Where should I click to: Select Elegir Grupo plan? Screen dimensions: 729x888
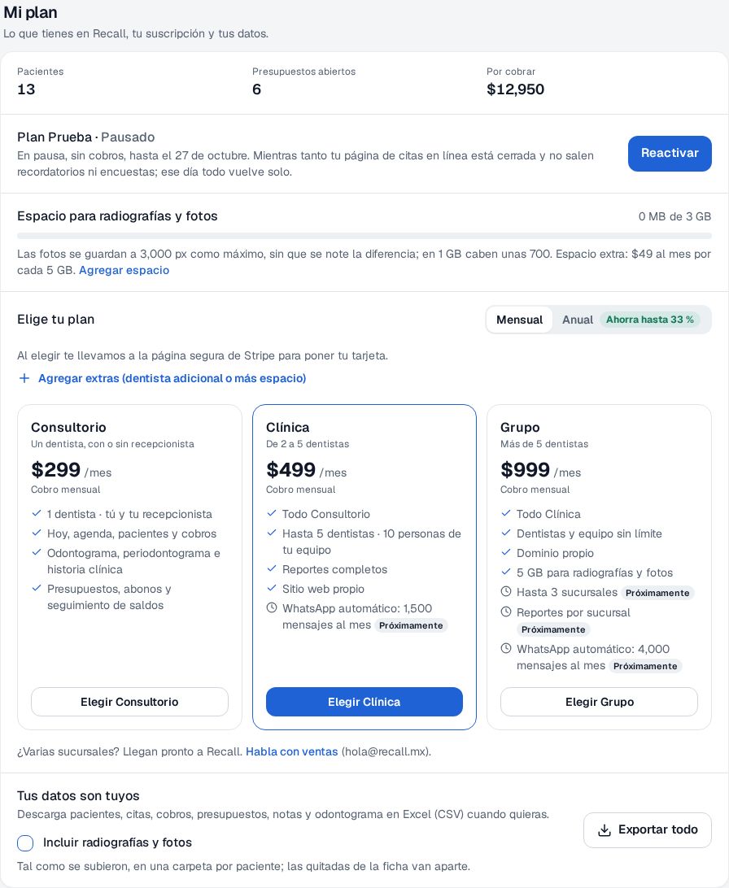(600, 702)
